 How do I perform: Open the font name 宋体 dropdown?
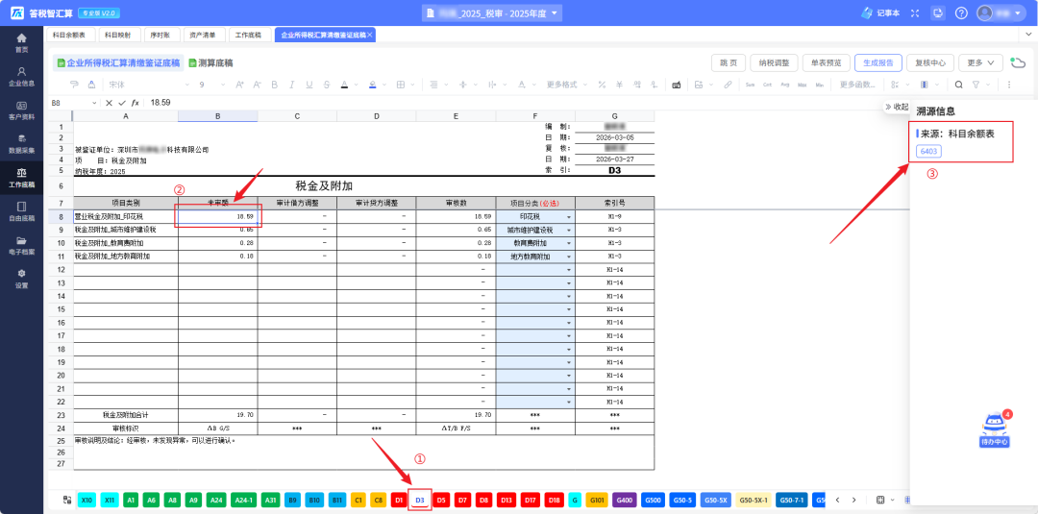pyautogui.click(x=149, y=85)
